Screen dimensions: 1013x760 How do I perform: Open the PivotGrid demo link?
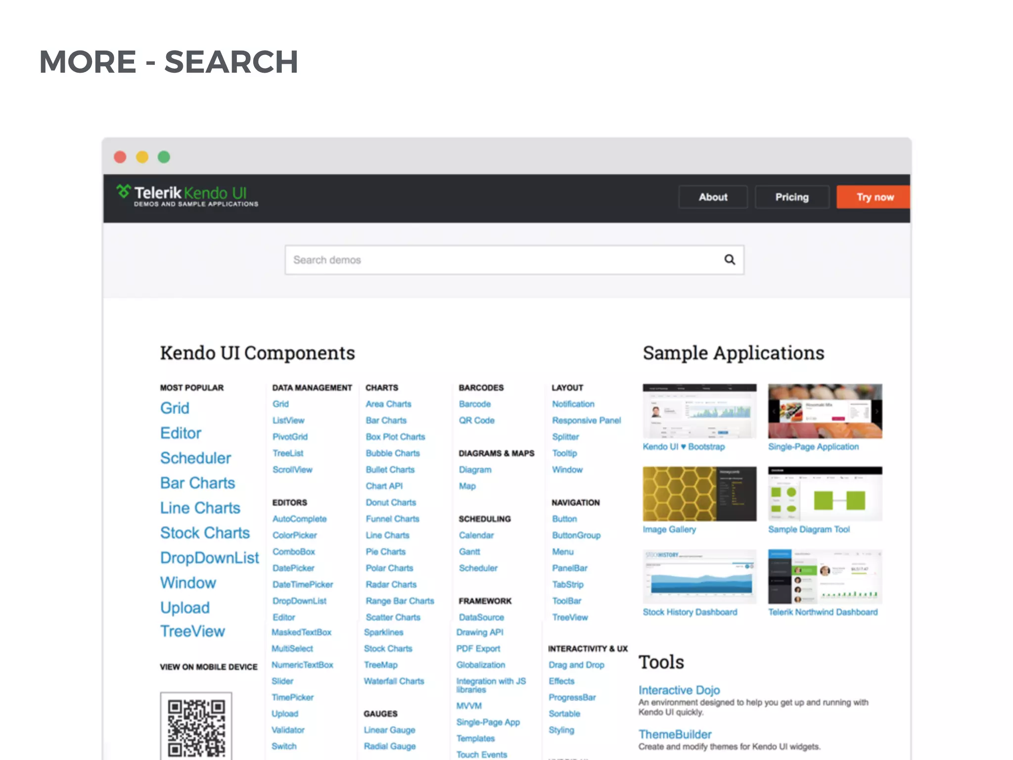tap(290, 436)
